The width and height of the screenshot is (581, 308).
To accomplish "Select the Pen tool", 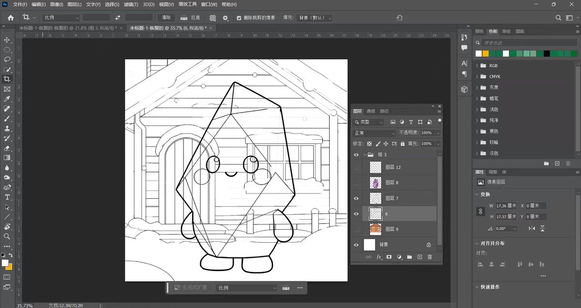I will click(7, 187).
